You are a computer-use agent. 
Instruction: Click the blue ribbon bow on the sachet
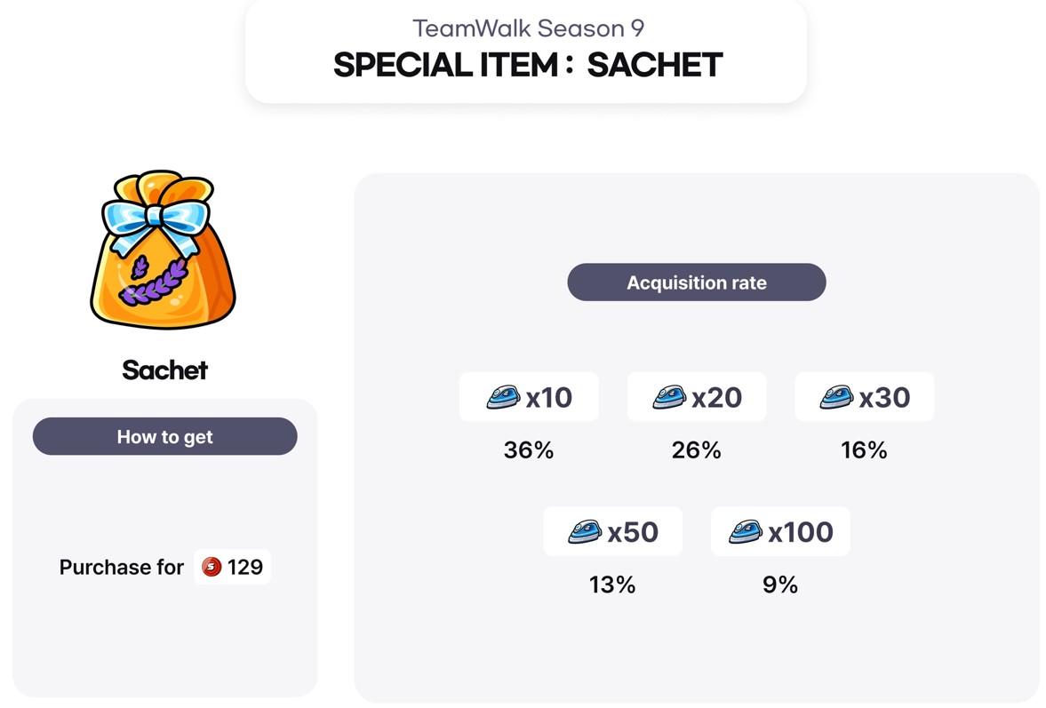click(156, 216)
